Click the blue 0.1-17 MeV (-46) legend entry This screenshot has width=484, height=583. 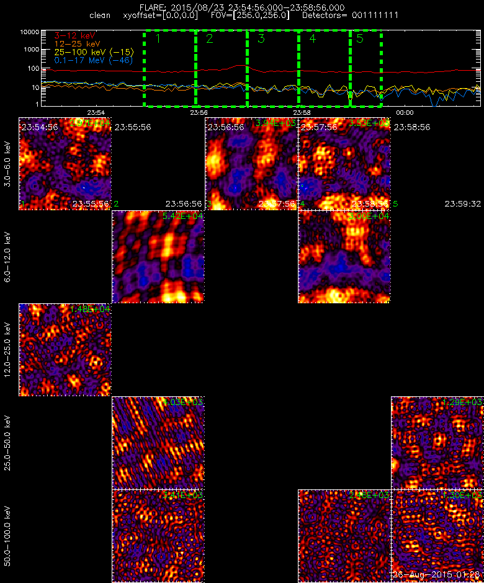pos(93,60)
